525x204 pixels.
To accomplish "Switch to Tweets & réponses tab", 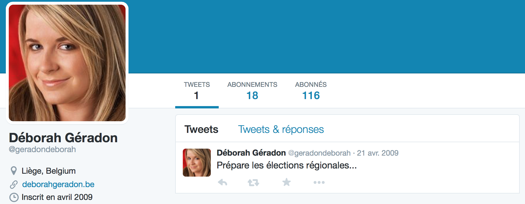I will (x=281, y=129).
